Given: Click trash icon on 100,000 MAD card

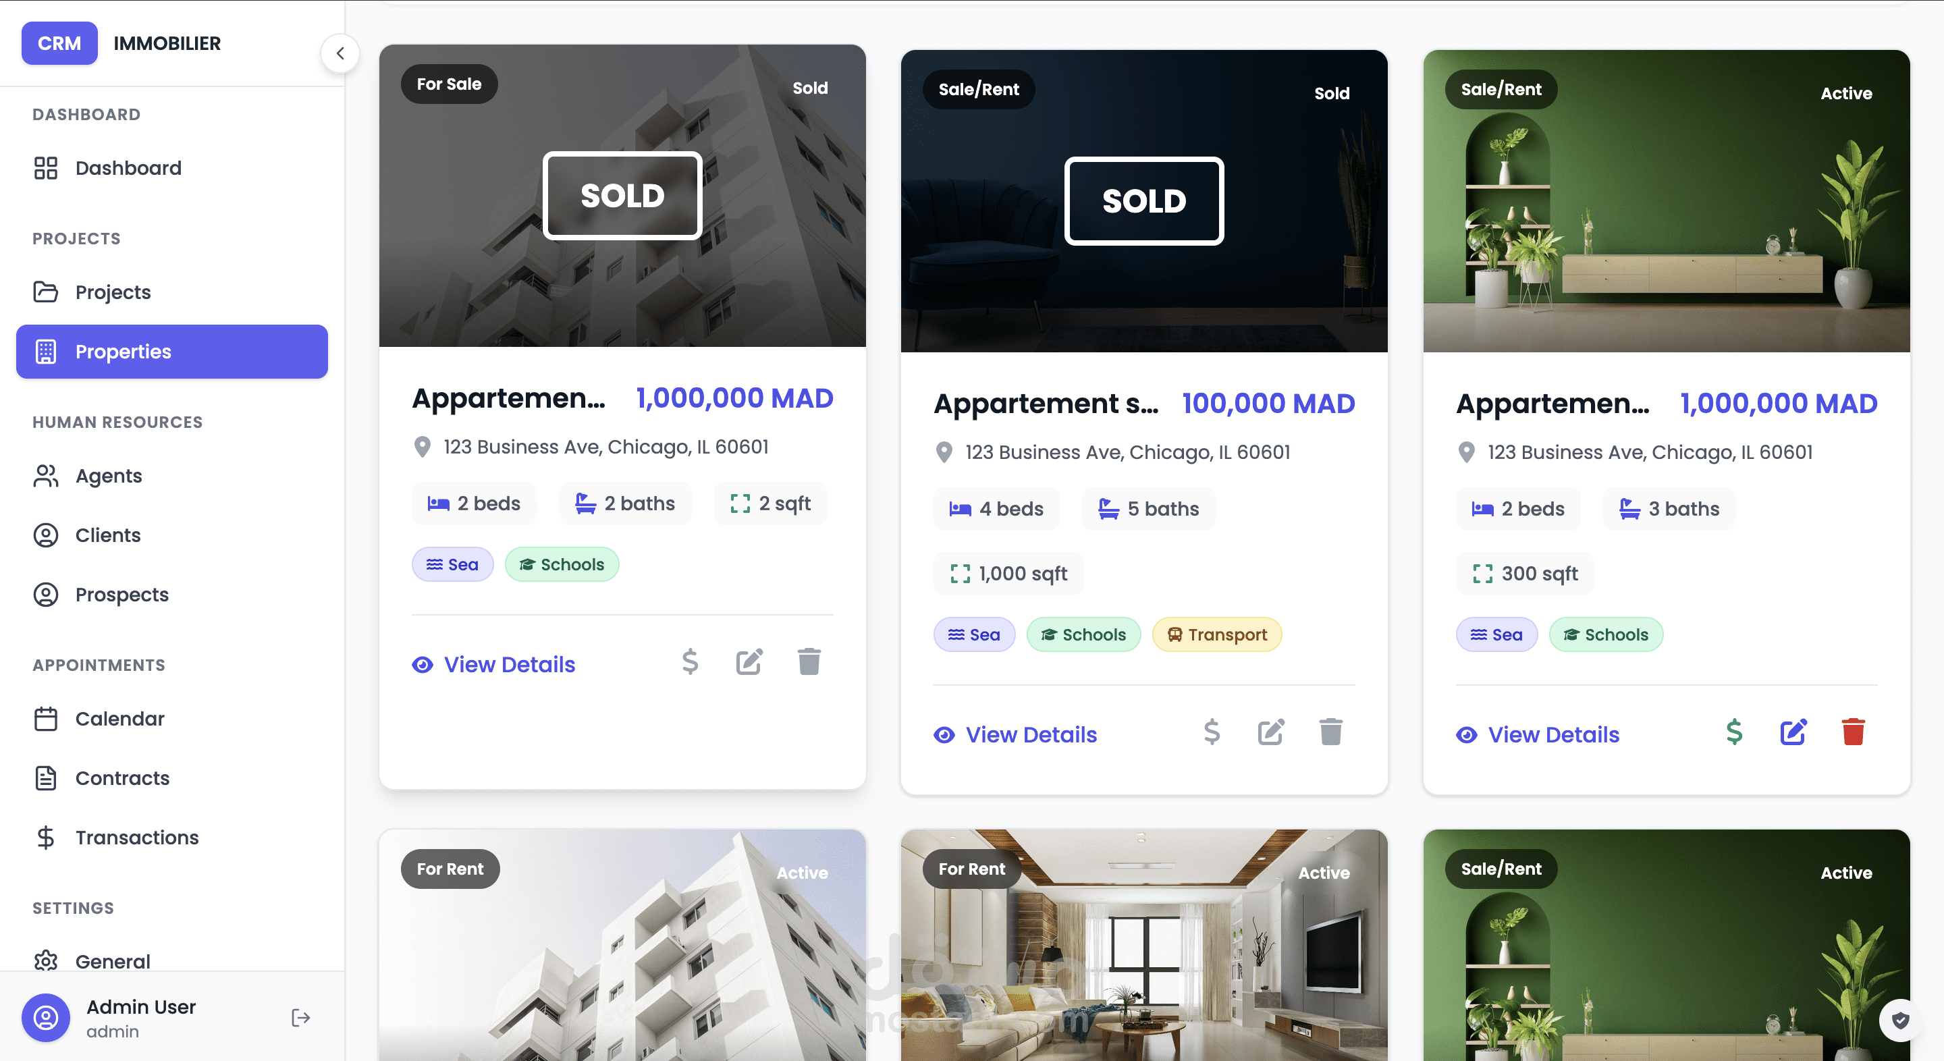Looking at the screenshot, I should point(1330,732).
